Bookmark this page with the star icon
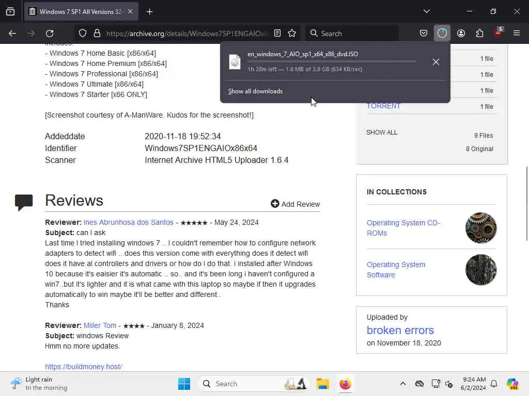This screenshot has height=396, width=529. (x=292, y=34)
